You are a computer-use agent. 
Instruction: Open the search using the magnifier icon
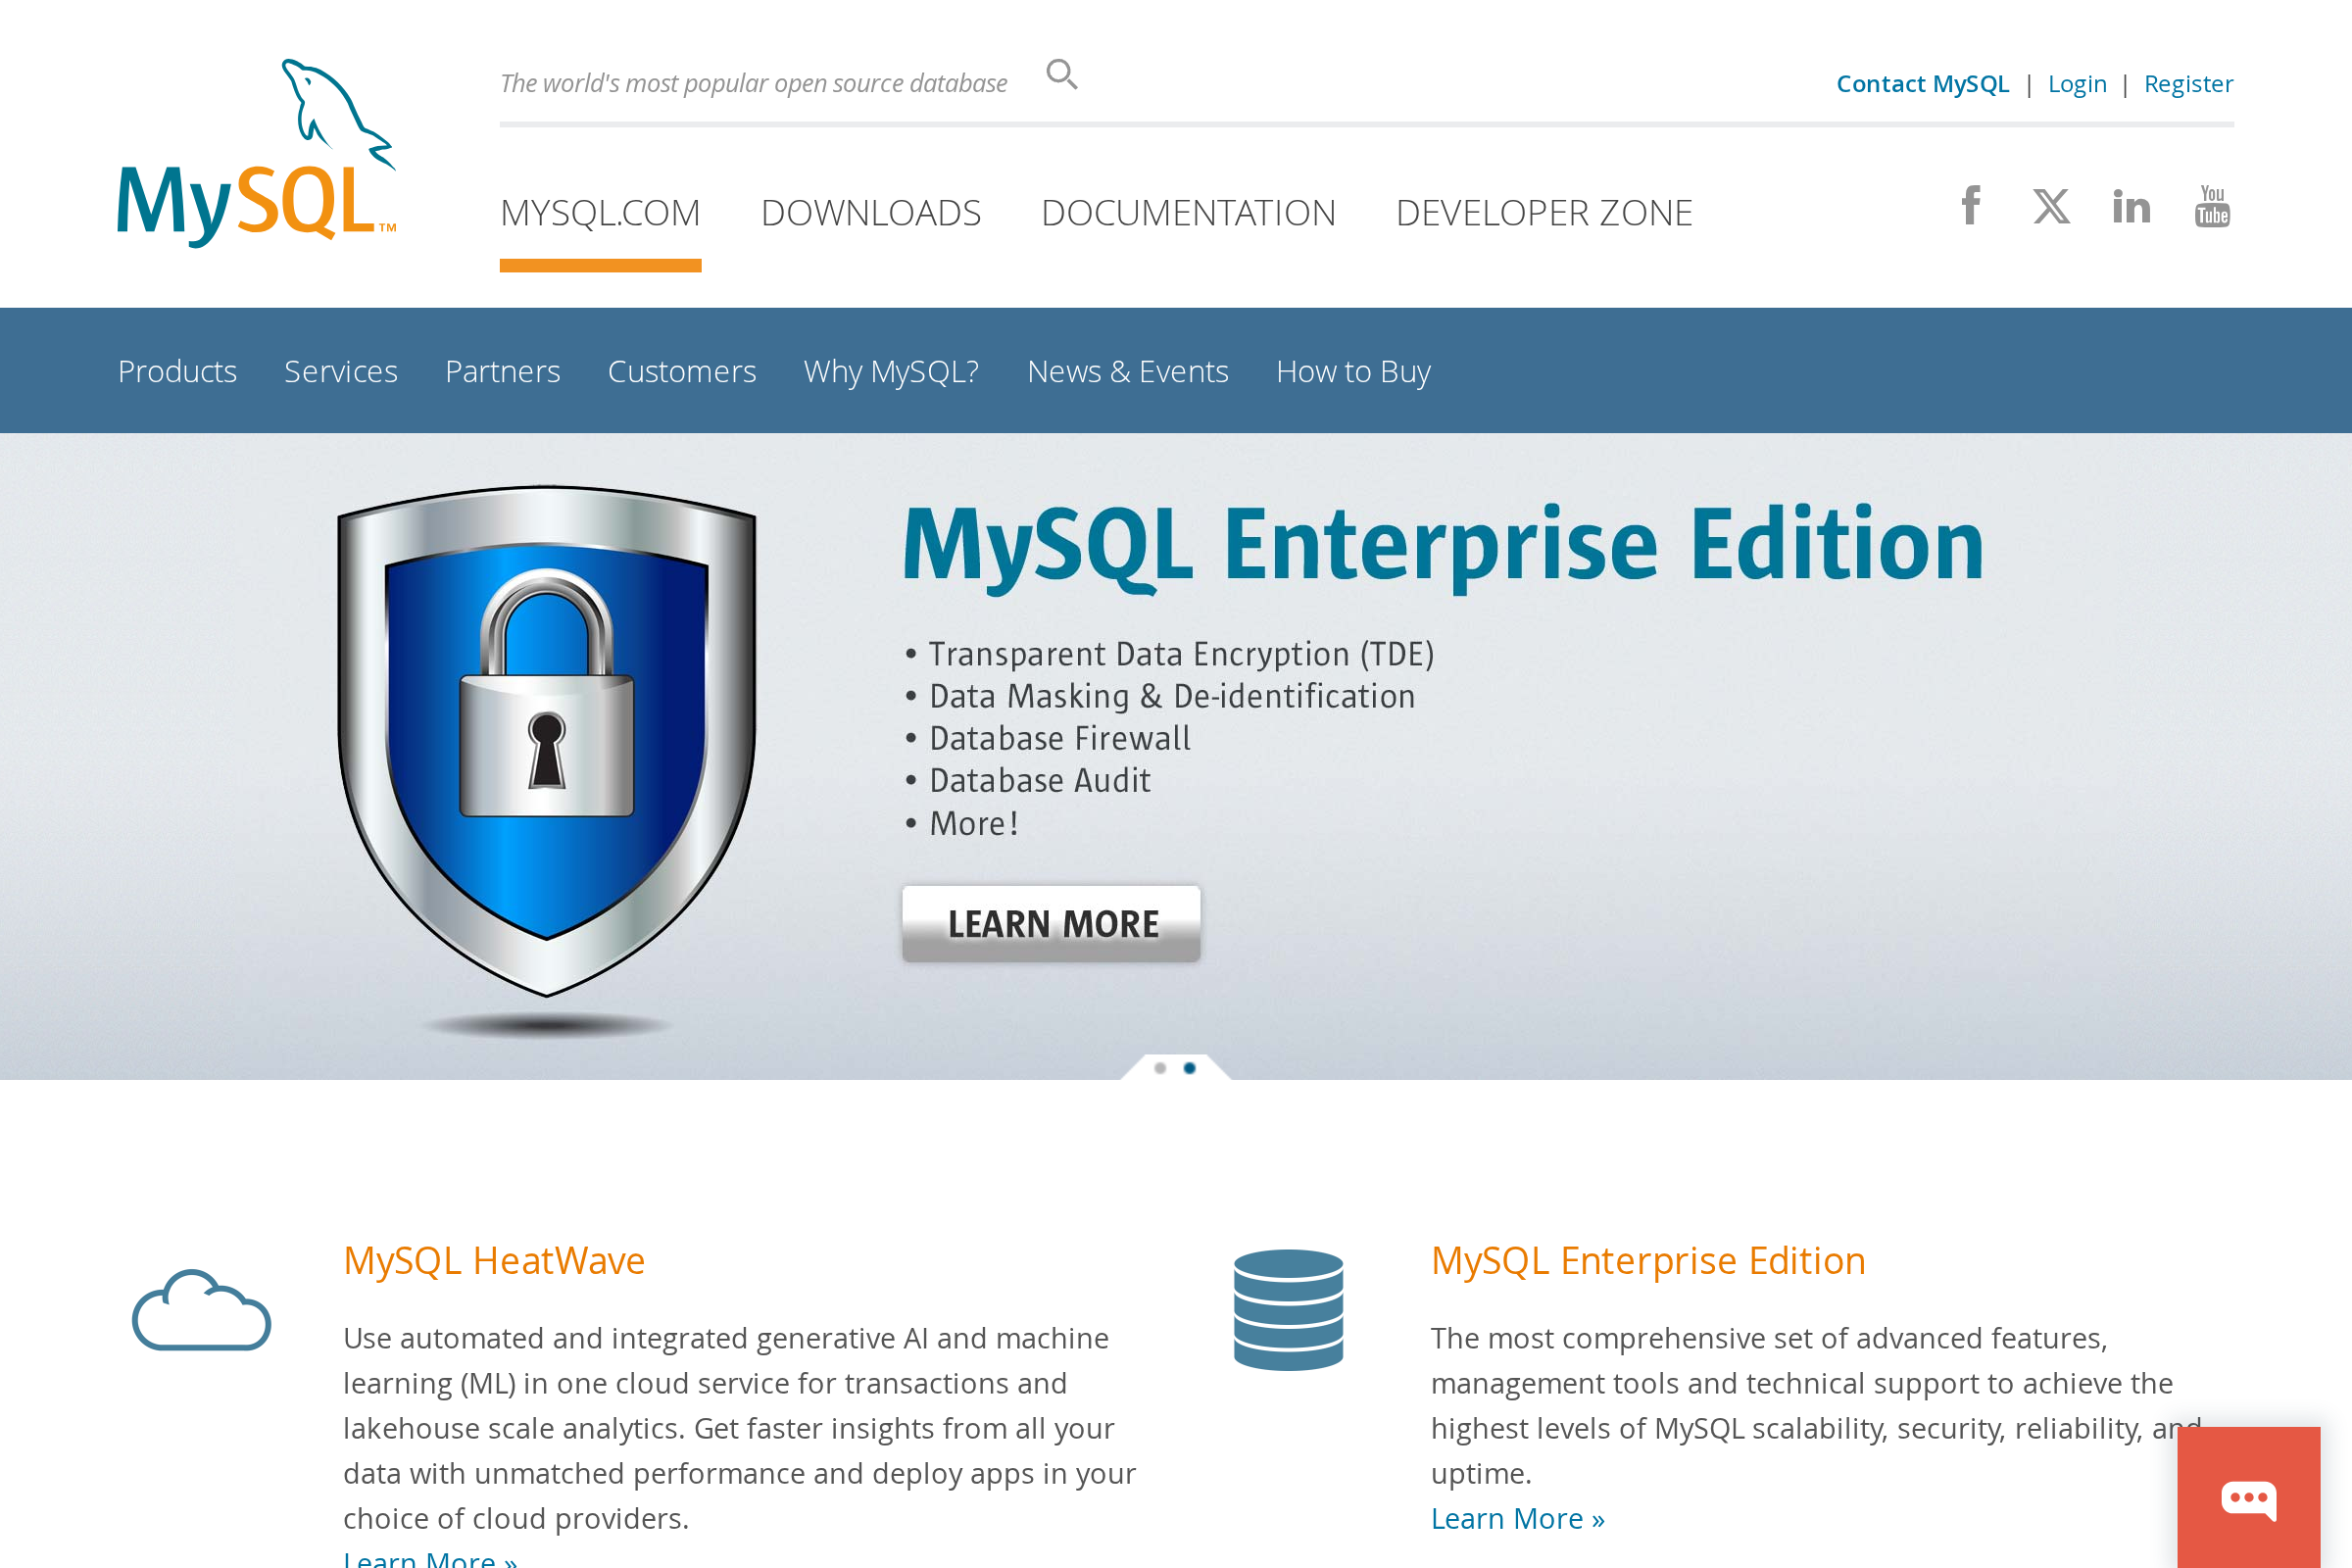click(x=1061, y=74)
